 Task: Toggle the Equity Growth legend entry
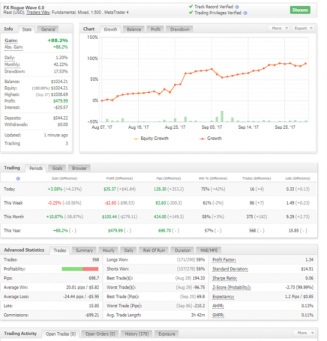pos(151,139)
